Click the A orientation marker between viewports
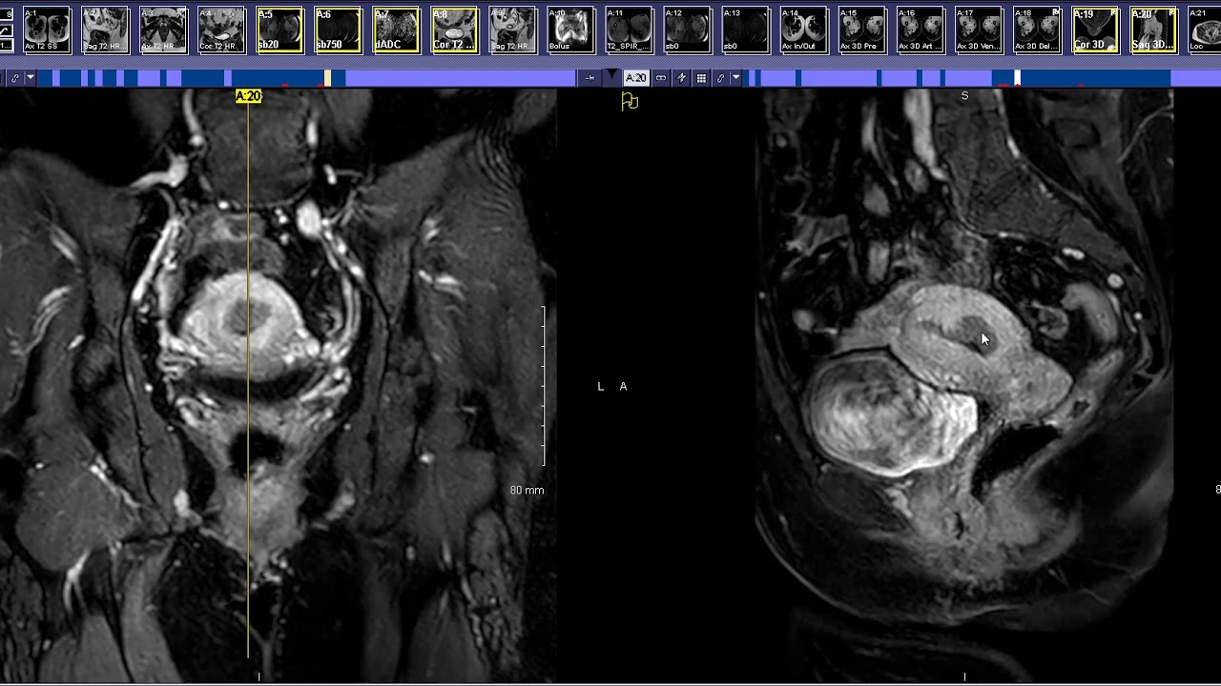Image resolution: width=1221 pixels, height=686 pixels. pos(623,386)
